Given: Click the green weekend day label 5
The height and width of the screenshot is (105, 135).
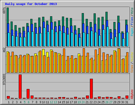Looking at the screenshot, I should (x=25, y=102).
